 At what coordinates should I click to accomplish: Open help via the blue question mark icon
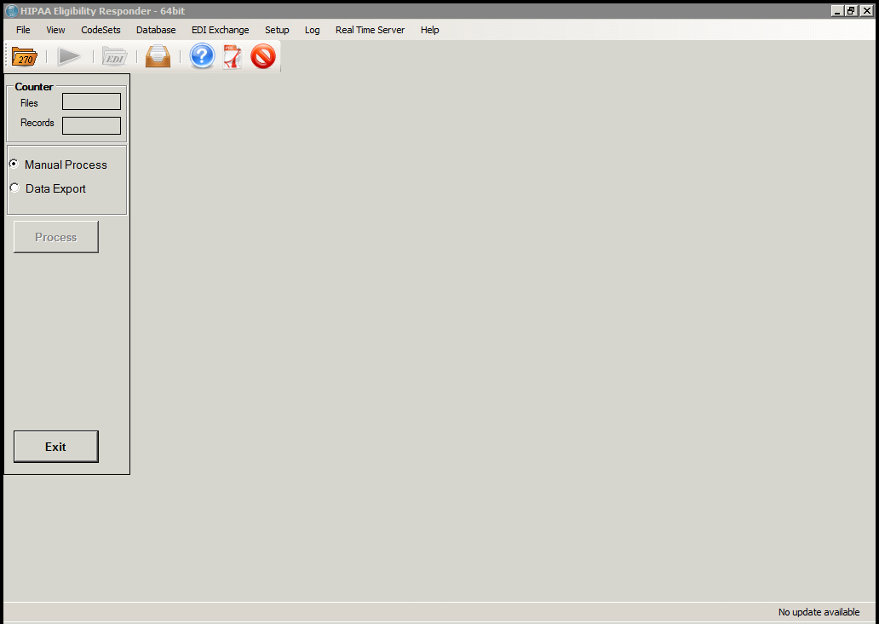pyautogui.click(x=202, y=56)
